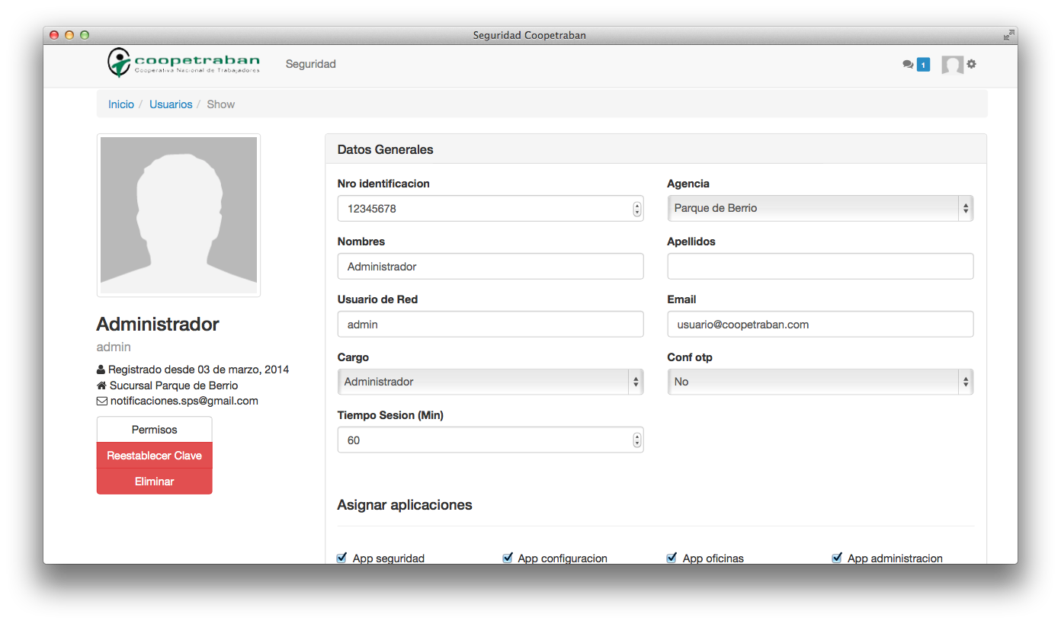Focus the Tiempo Sesion field
Viewport: 1061px width, 624px height.
click(490, 440)
